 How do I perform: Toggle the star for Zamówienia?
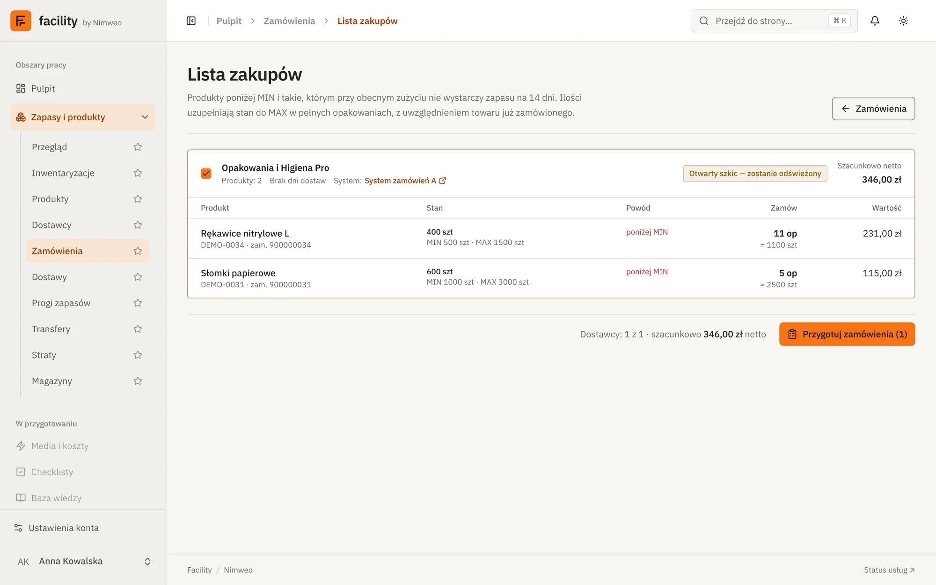click(x=138, y=251)
